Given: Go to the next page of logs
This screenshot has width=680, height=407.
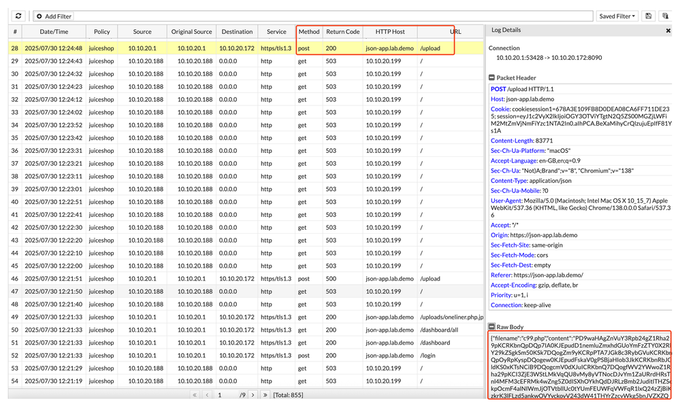Looking at the screenshot, I should coord(253,395).
